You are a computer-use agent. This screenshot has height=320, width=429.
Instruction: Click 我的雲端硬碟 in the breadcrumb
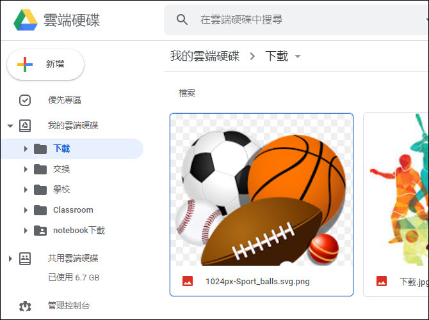[205, 56]
